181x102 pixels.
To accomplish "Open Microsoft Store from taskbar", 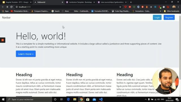I will [88, 99].
